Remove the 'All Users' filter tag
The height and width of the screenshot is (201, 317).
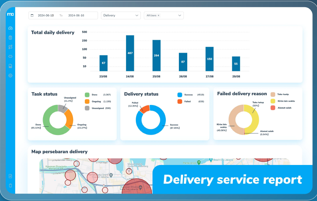(158, 16)
